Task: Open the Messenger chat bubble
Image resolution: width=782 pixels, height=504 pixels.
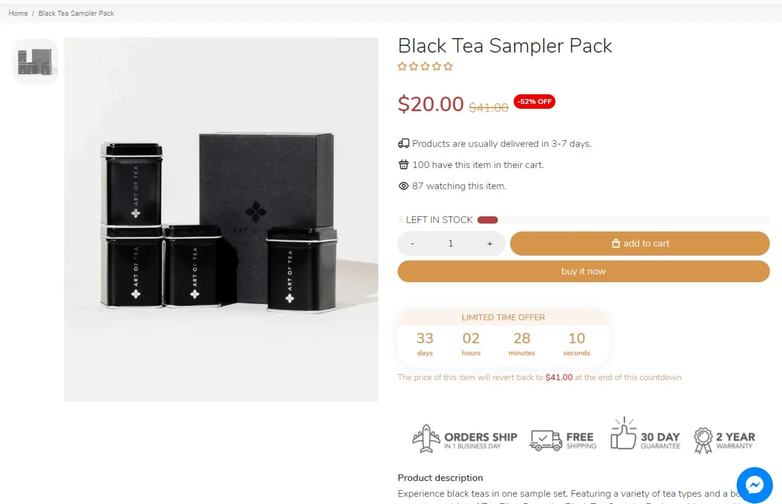Action: [754, 485]
